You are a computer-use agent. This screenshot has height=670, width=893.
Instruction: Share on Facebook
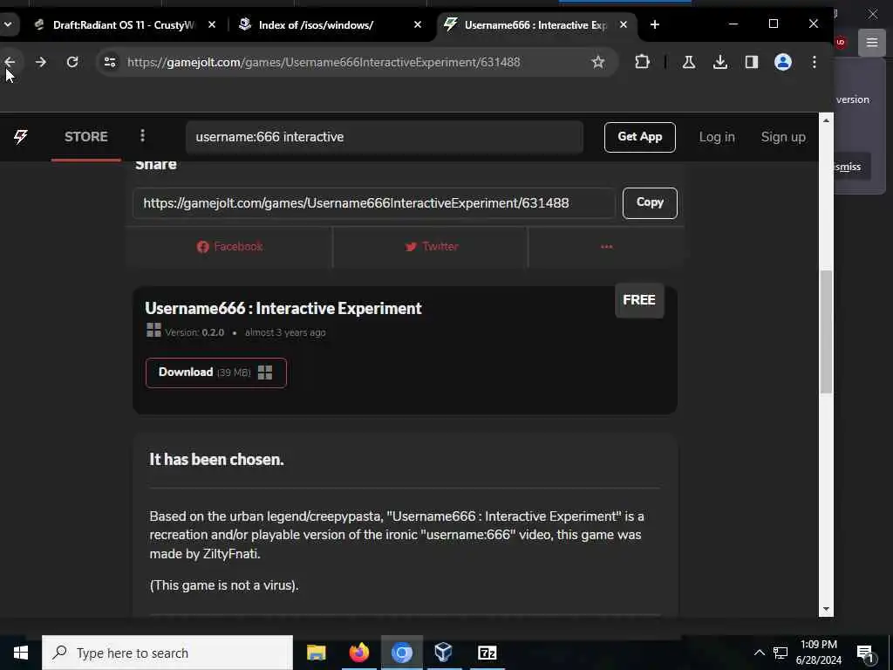click(x=229, y=247)
